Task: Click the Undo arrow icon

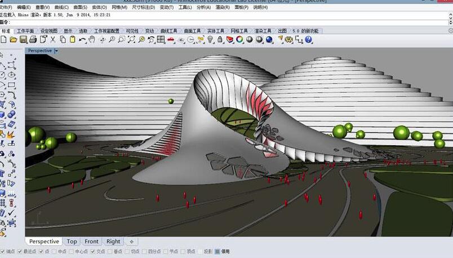Action: pyautogui.click(x=83, y=40)
